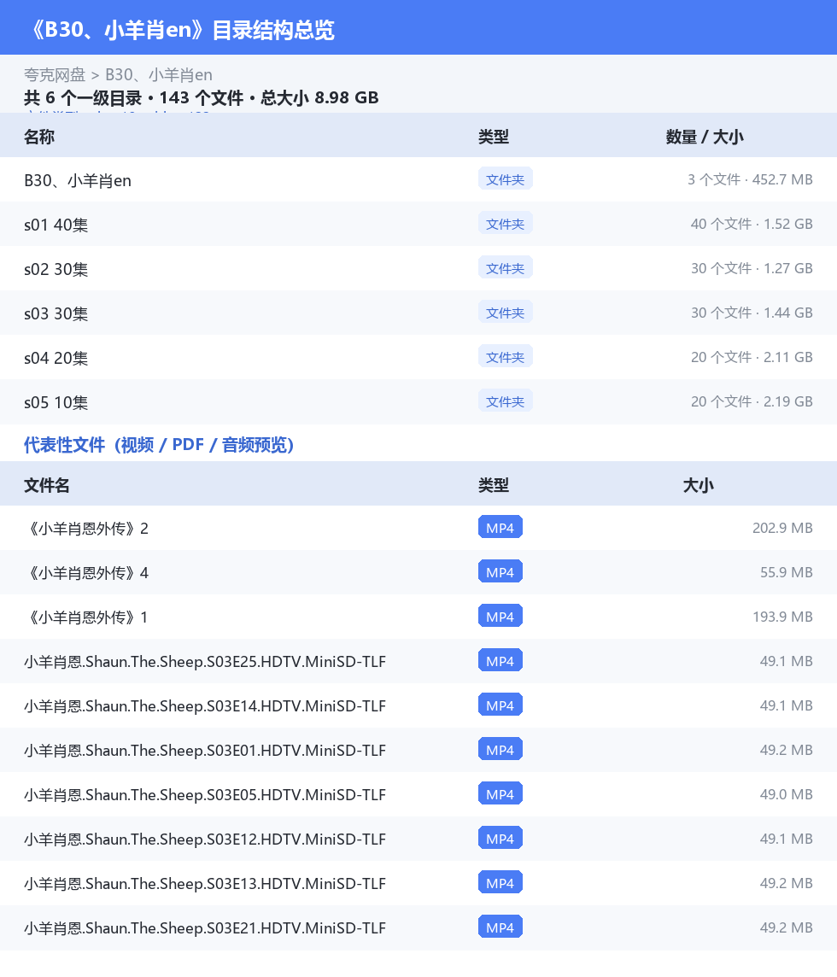Click the size text 20 个文件 · 2.19 GB

752,401
